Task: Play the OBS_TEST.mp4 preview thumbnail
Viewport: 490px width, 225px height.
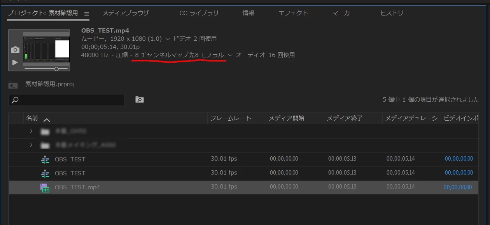Action: (15, 62)
